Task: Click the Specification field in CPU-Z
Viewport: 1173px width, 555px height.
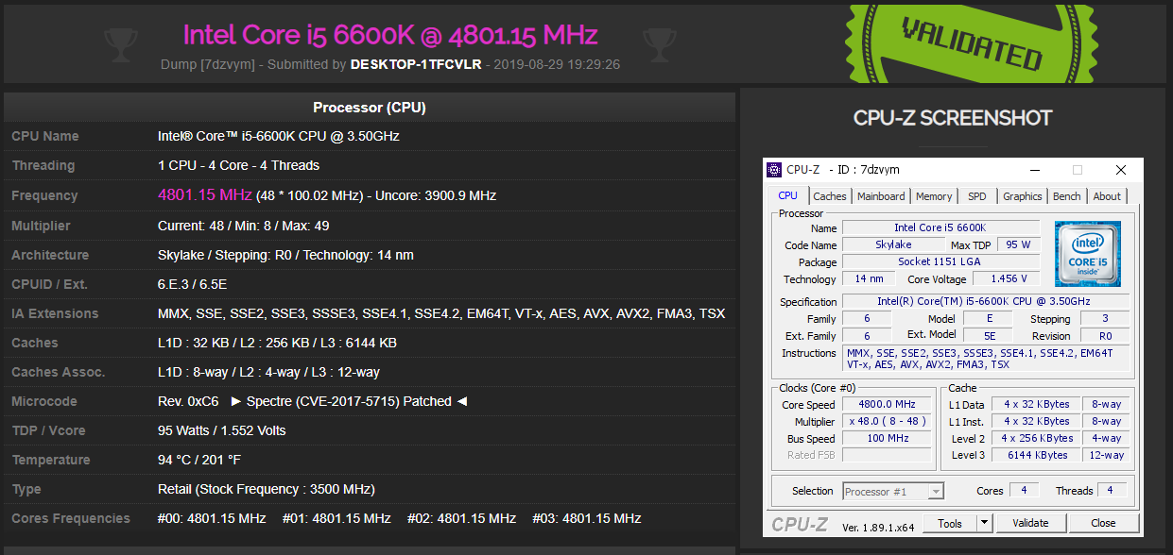Action: pyautogui.click(x=985, y=301)
